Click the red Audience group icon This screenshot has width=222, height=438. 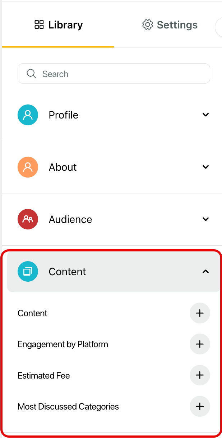[28, 219]
